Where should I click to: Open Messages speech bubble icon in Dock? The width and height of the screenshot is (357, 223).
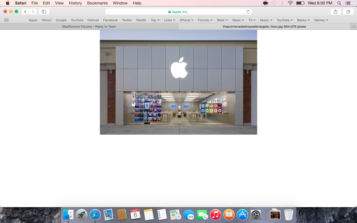pos(189,215)
